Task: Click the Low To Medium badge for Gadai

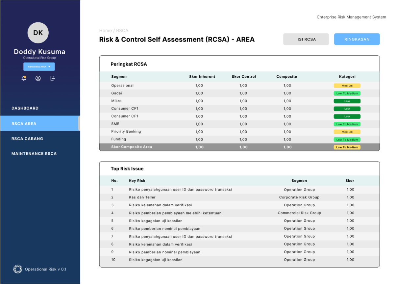Action: point(347,93)
